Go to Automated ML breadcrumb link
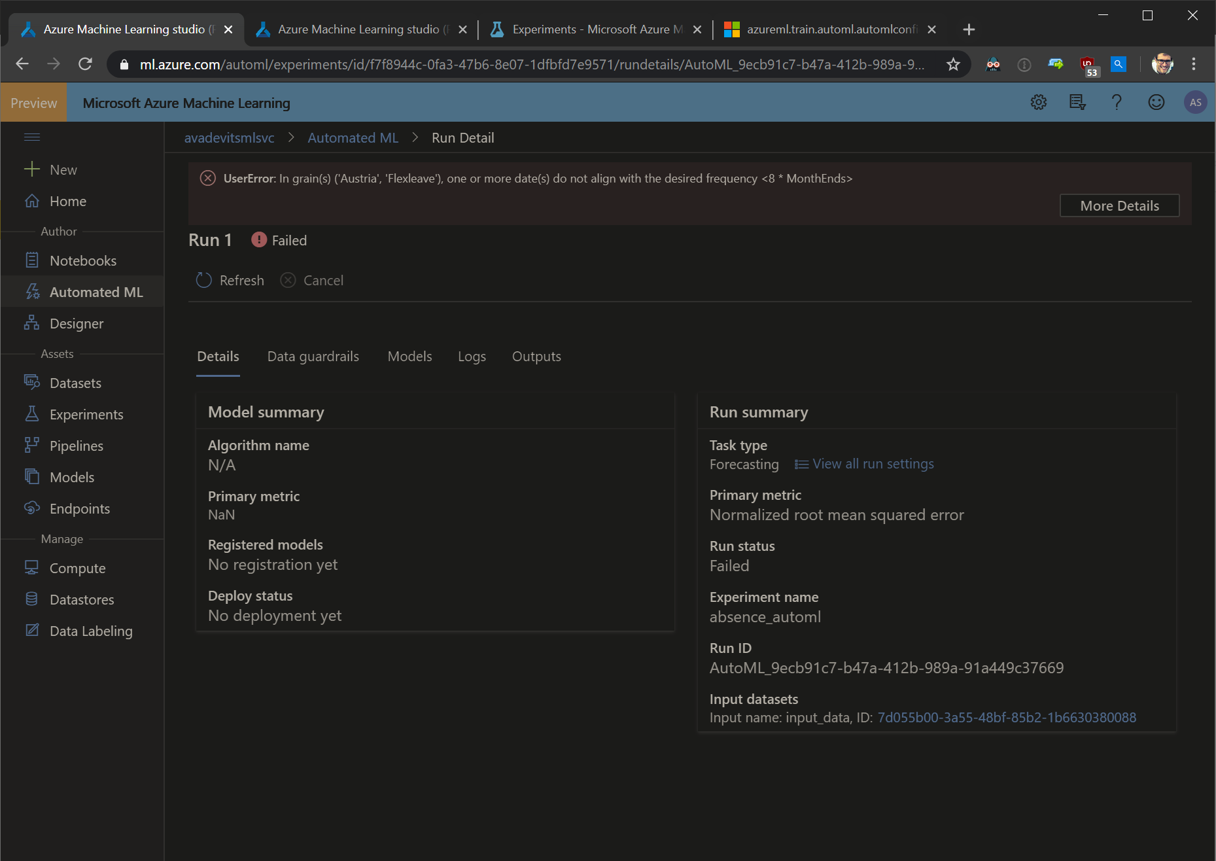The width and height of the screenshot is (1216, 861). tap(353, 138)
